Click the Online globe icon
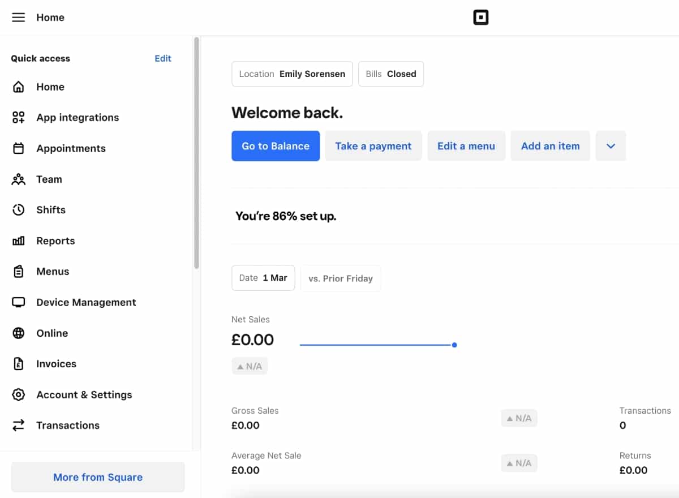Viewport: 679px width, 498px height. point(19,333)
